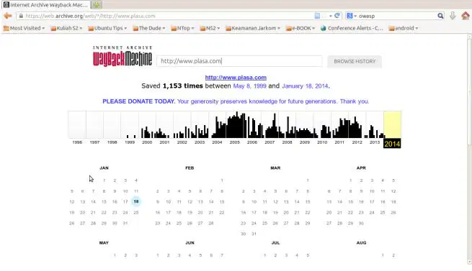This screenshot has width=472, height=271.
Task: Click the search magnifier icon
Action: point(440,16)
